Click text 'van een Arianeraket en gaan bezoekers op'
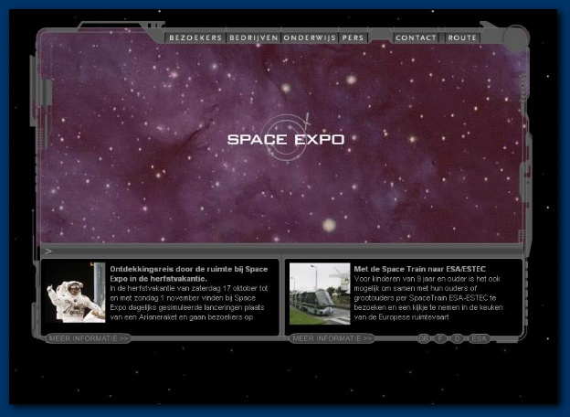 (182, 317)
